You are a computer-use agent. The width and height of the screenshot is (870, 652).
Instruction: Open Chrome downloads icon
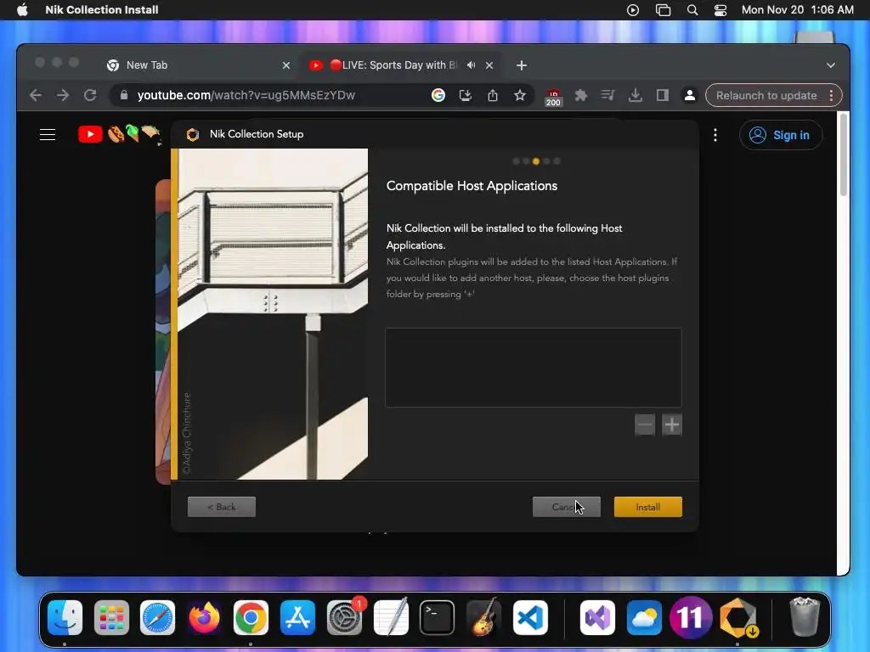coord(636,95)
